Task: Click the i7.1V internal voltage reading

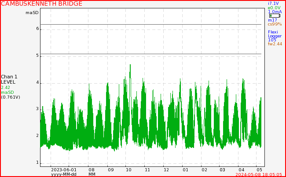Action: (x=273, y=4)
